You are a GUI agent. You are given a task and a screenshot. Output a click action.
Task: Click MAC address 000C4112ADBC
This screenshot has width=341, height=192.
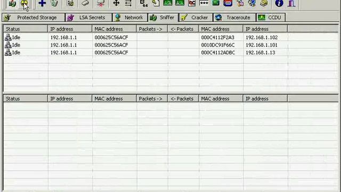(x=218, y=52)
